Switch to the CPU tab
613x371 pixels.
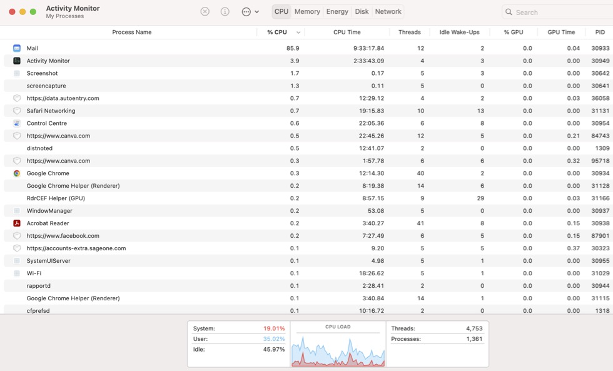[281, 12]
